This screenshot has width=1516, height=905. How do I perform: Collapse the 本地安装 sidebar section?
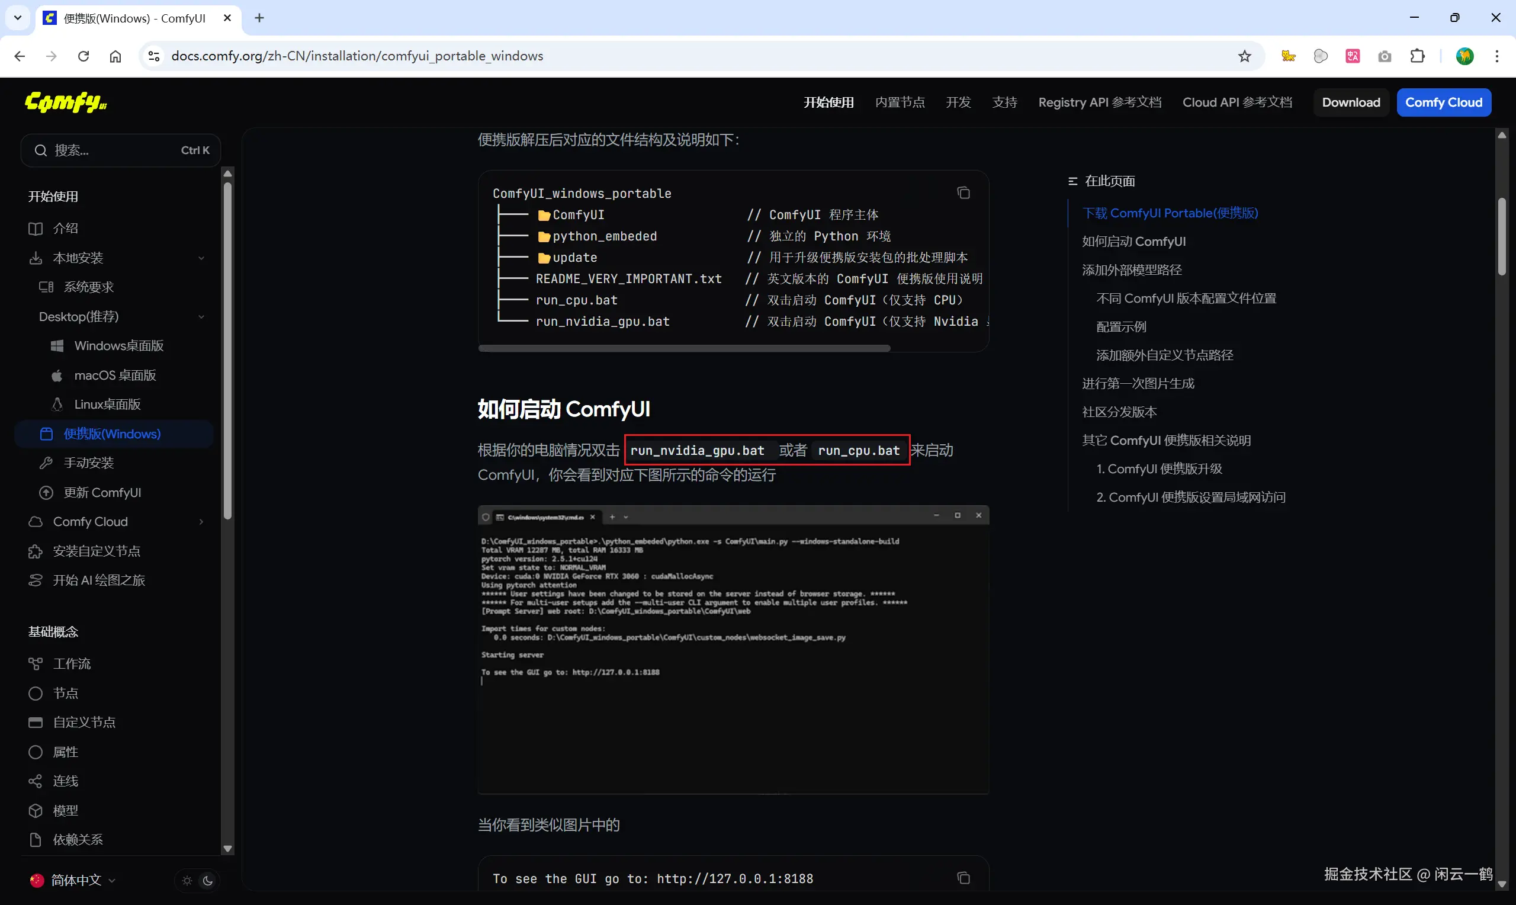click(x=201, y=258)
